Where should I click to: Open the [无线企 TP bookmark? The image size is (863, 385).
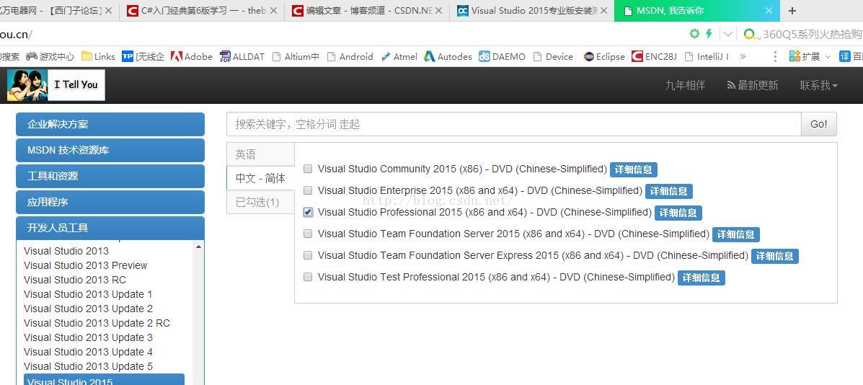coord(143,56)
